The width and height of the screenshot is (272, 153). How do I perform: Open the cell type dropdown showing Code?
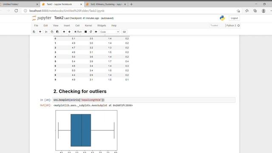(110, 32)
